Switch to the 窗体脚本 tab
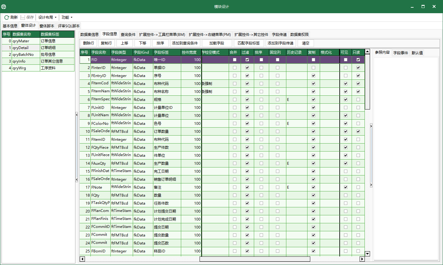This screenshot has height=265, width=443. pos(47,26)
